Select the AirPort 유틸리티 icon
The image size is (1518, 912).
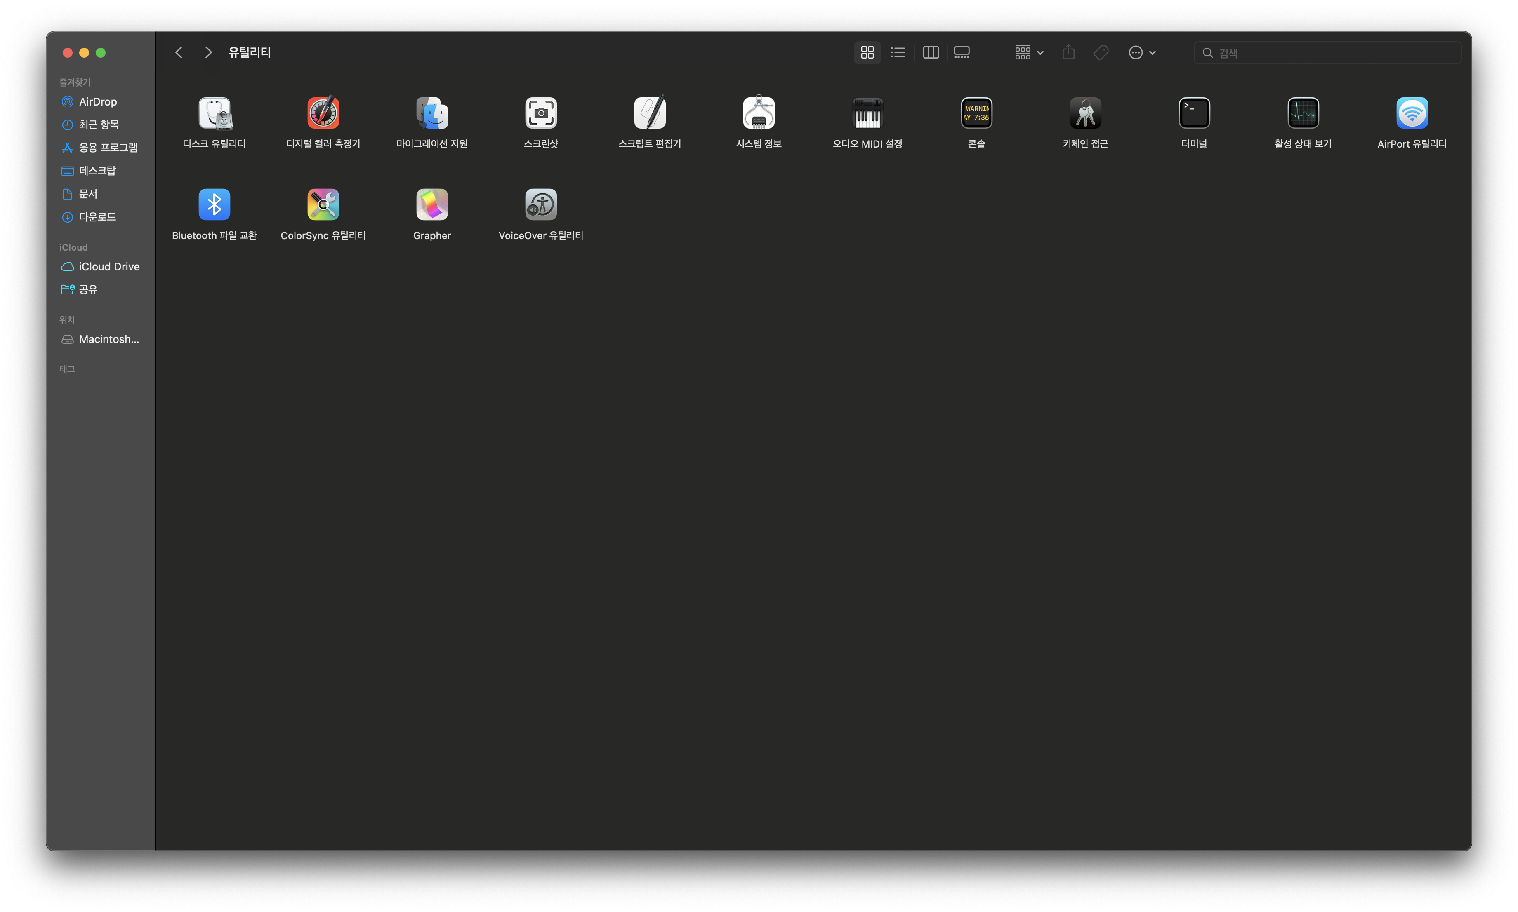point(1412,113)
